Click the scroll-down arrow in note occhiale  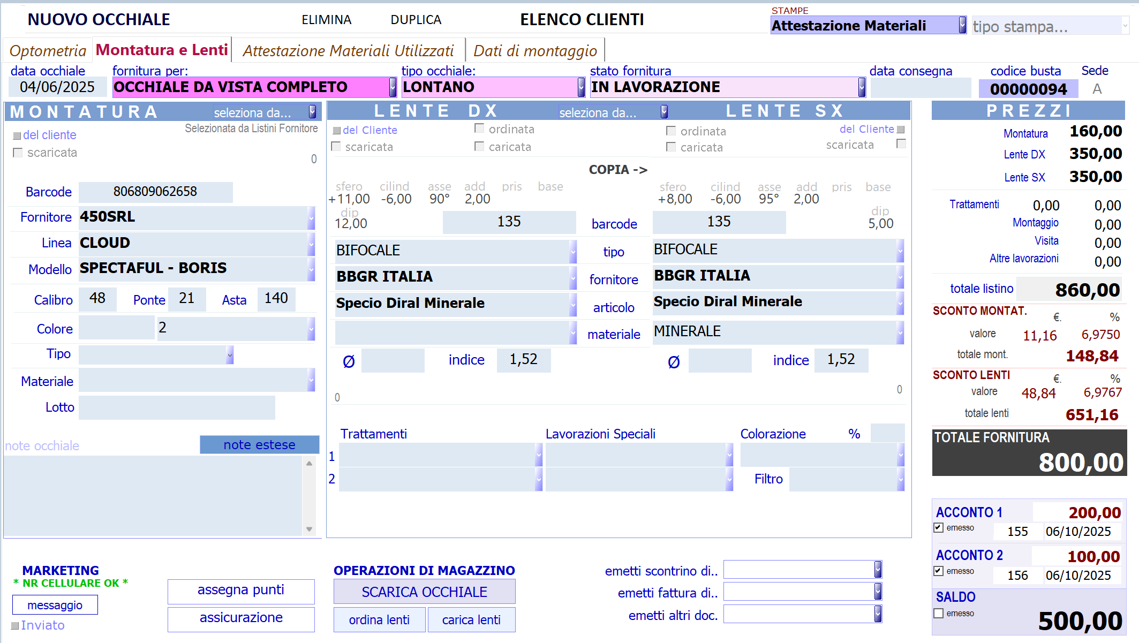309,529
